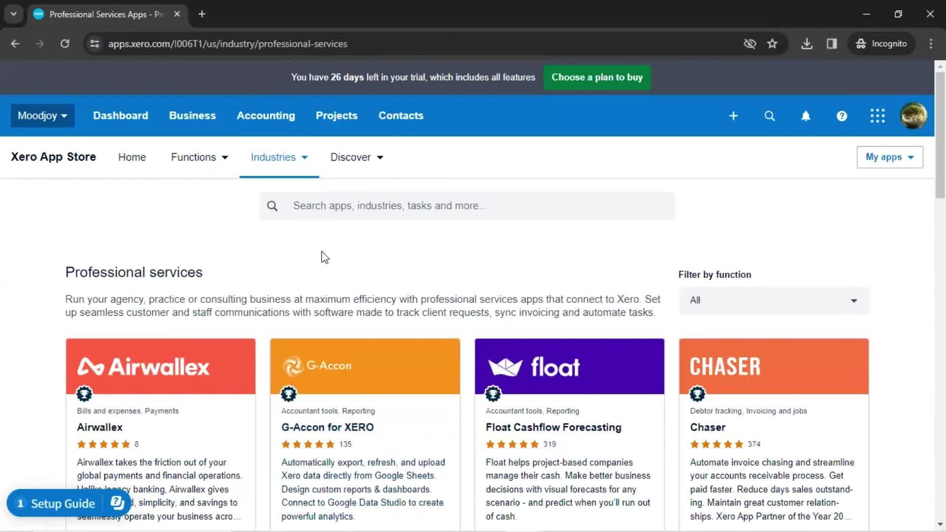Bookmark this page with the star icon
Image resolution: width=946 pixels, height=532 pixels.
click(772, 44)
